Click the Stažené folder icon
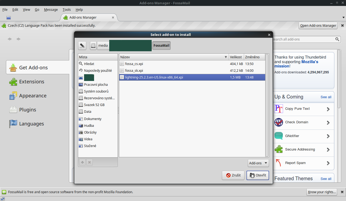Viewport: 346px width, 201px height. 81,146
